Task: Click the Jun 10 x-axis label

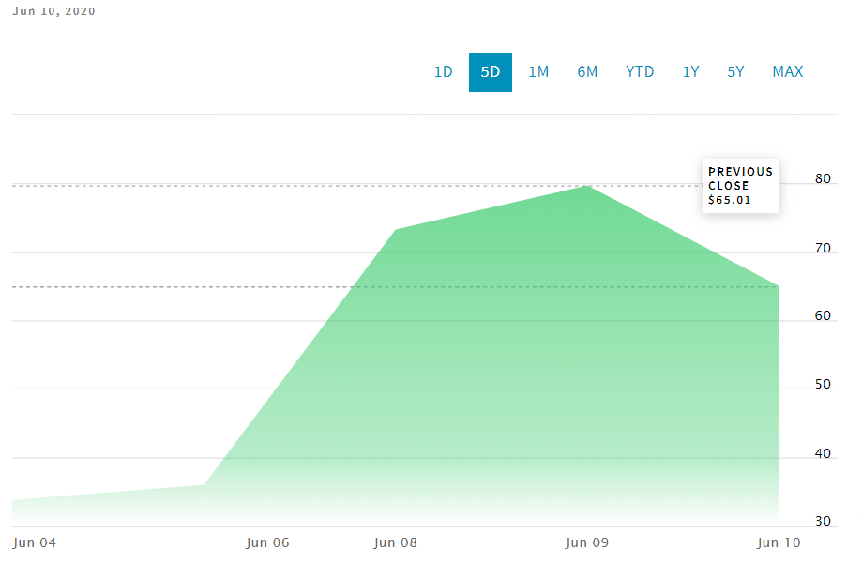Action: 779,542
